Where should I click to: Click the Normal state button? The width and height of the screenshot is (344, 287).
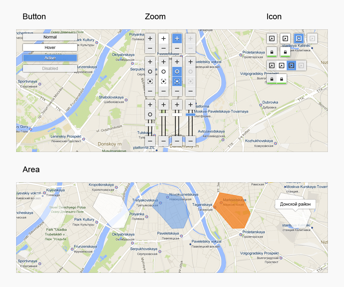(50, 37)
